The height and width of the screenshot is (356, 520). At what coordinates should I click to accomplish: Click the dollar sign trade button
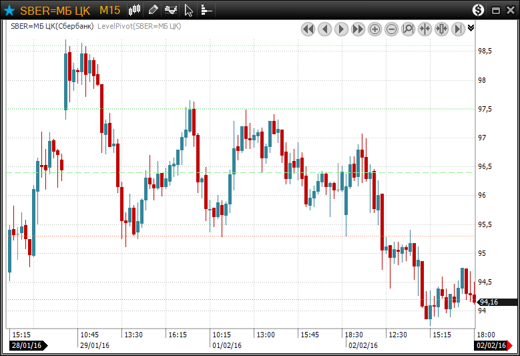point(478,10)
